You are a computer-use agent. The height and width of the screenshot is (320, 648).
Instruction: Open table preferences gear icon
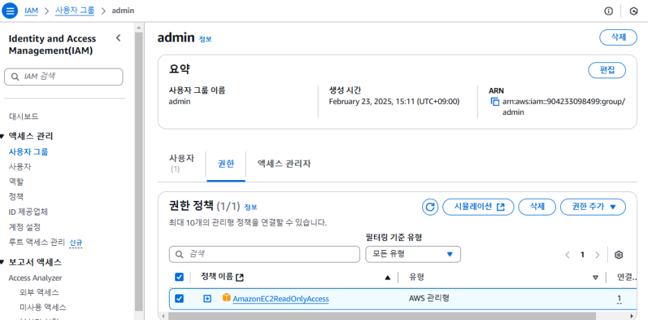click(x=619, y=255)
